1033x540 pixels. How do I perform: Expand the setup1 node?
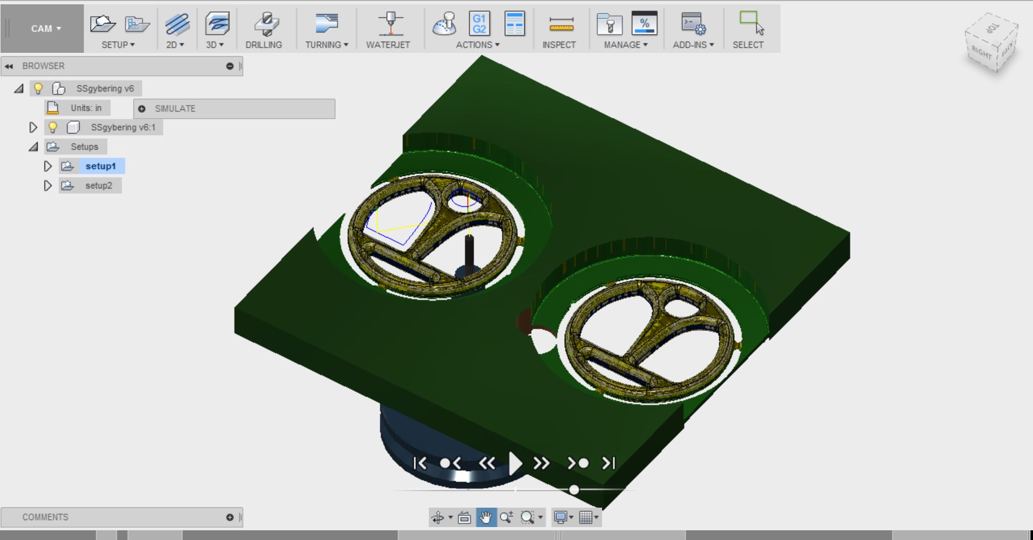tap(47, 166)
